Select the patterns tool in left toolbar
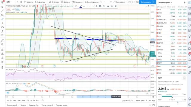This screenshot has width=191, height=107. coord(2,27)
